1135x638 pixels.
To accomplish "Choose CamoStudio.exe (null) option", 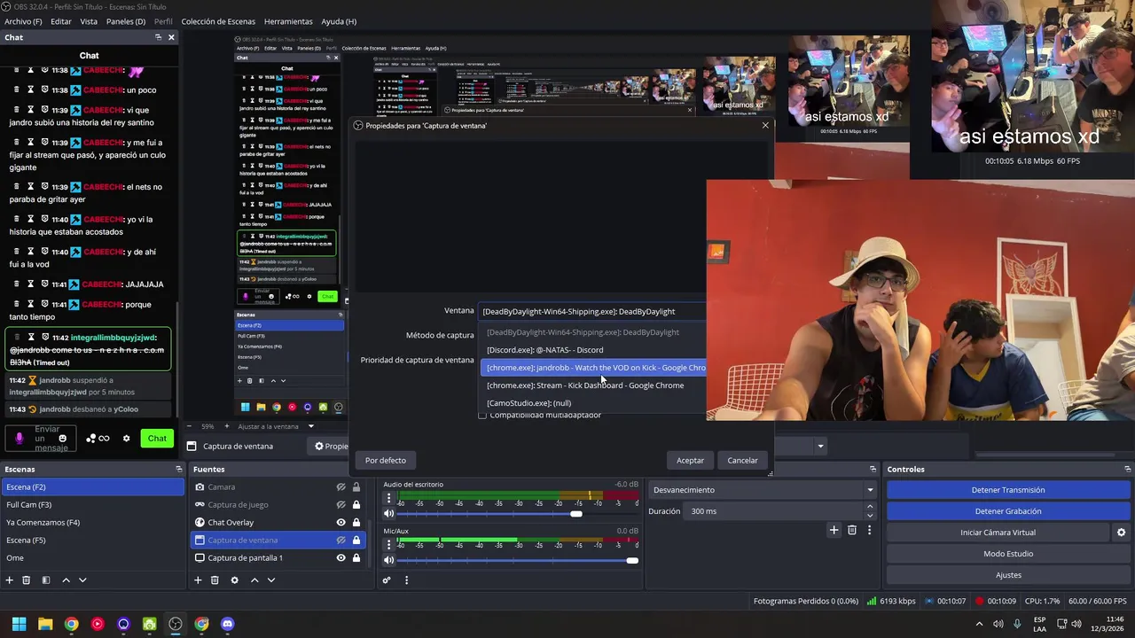I will (592, 403).
